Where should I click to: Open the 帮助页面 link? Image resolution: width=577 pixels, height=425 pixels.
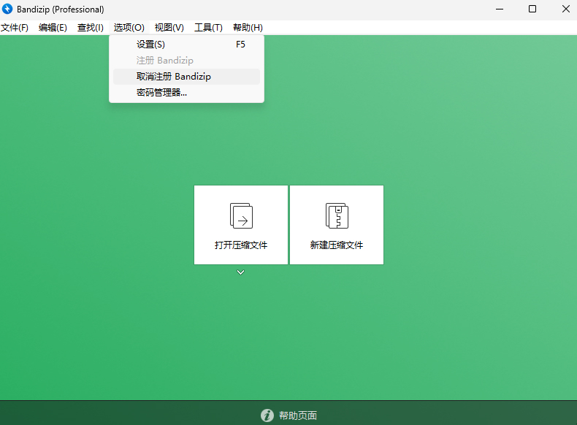tap(298, 416)
